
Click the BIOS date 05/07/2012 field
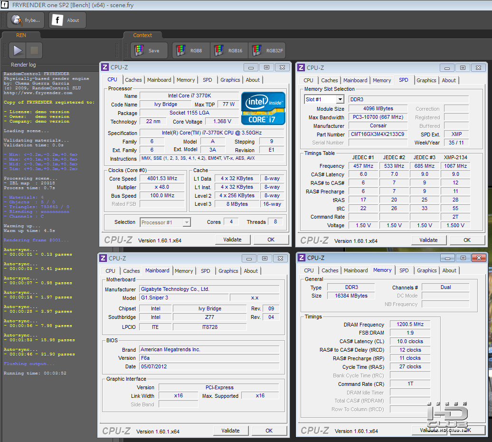209,366
